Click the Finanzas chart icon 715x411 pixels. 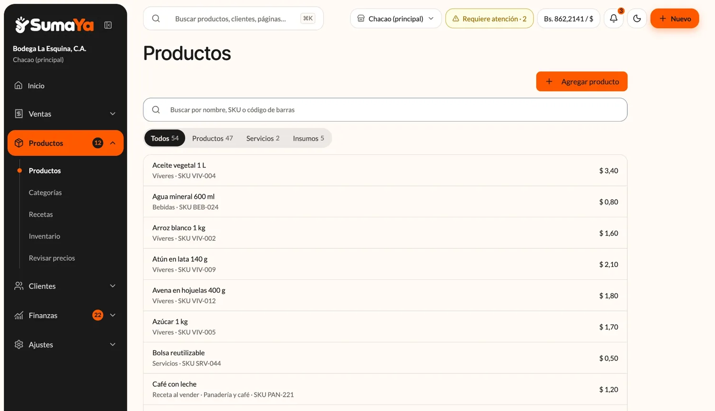[19, 315]
